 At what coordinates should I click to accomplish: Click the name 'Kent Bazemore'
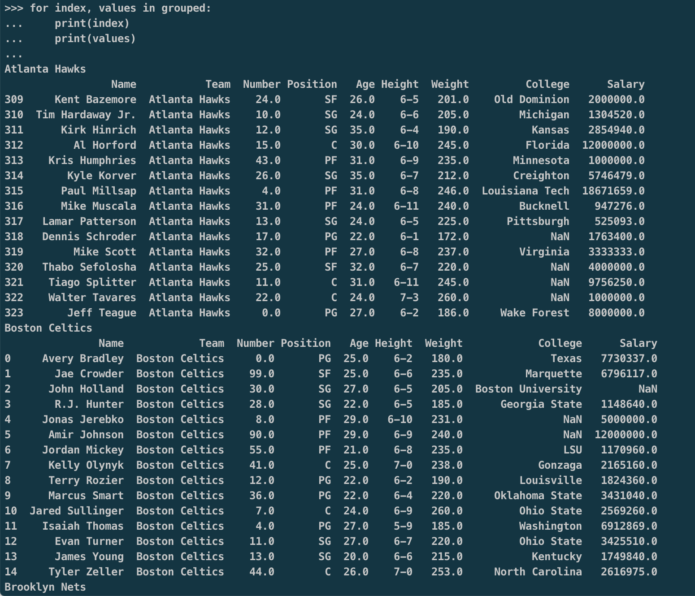point(96,99)
